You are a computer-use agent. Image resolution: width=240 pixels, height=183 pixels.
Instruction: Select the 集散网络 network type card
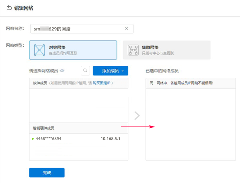tap(167, 50)
